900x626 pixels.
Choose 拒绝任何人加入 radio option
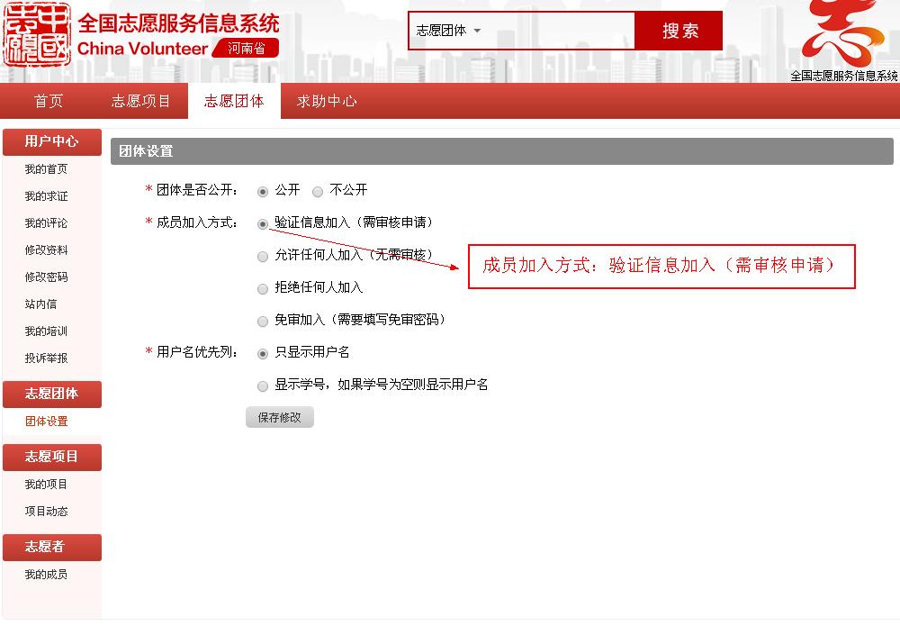pos(263,288)
